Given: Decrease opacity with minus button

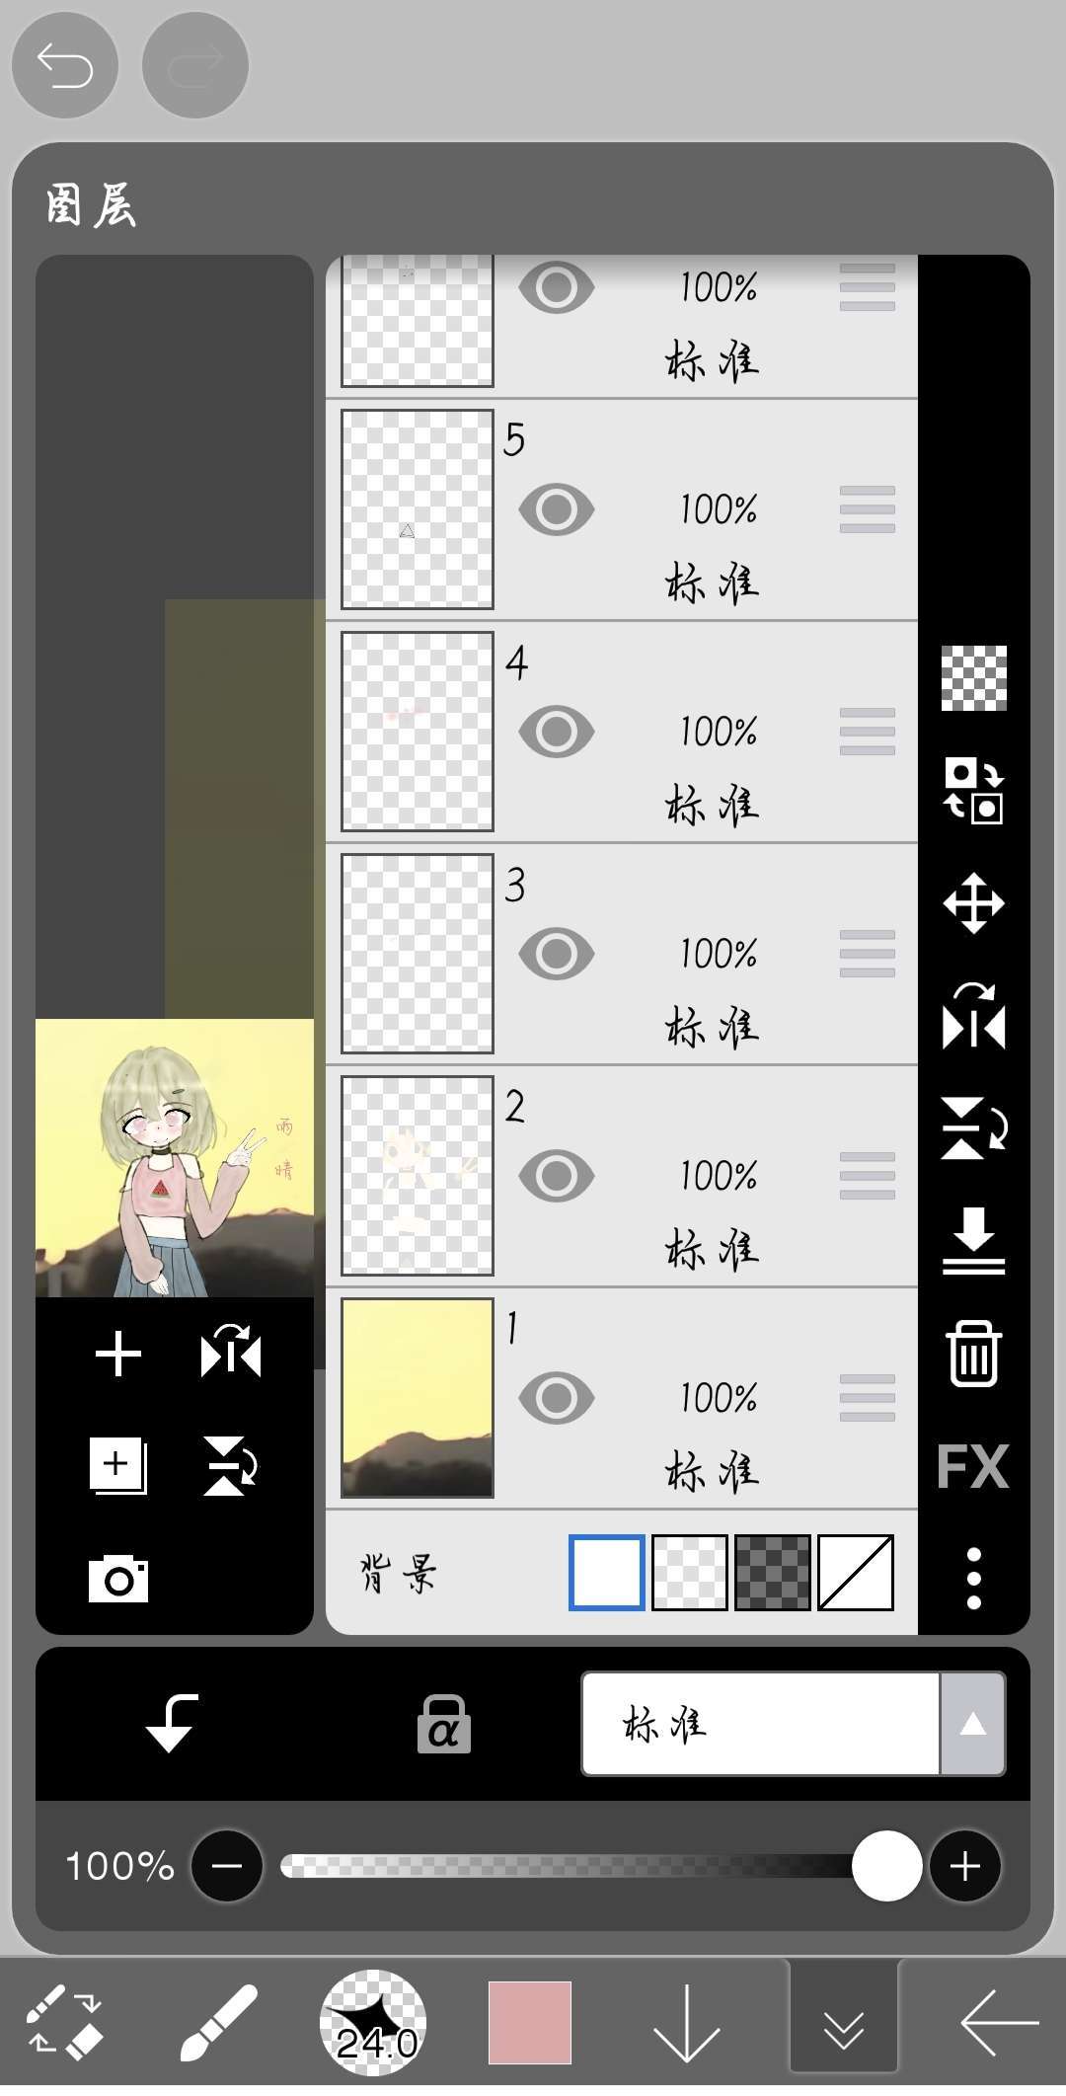Looking at the screenshot, I should pos(227,1866).
